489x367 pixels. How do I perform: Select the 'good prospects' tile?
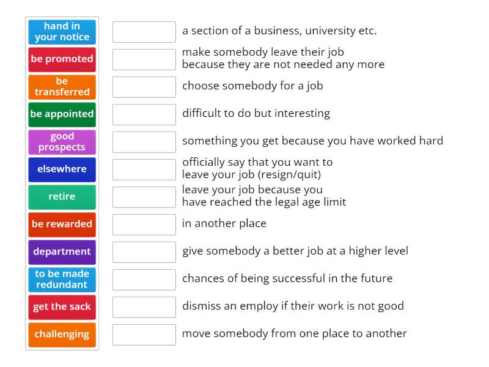coord(62,141)
